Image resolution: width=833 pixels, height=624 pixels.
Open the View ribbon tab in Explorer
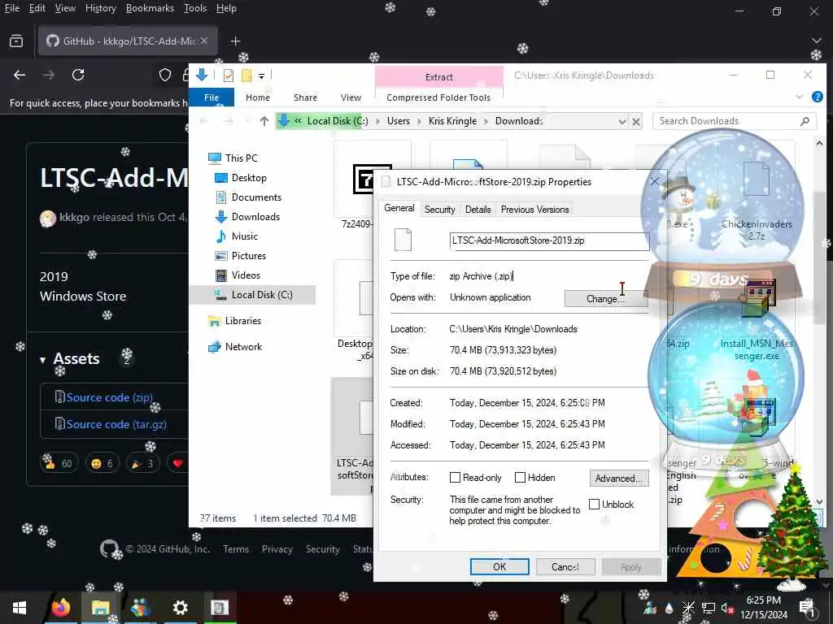(351, 97)
